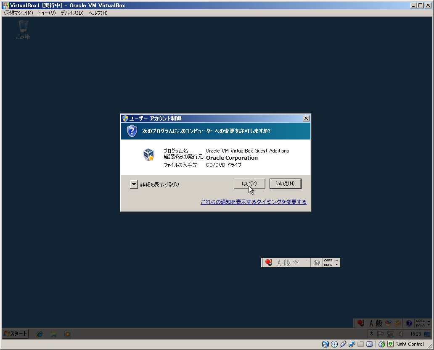Click the floating IME bar input mode A

point(279,263)
